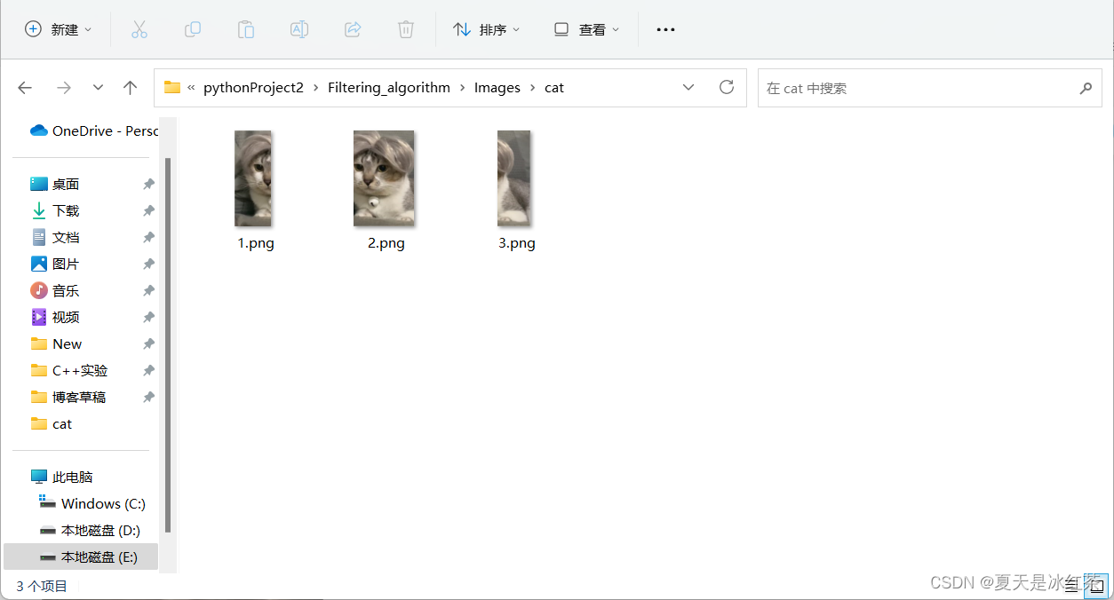The height and width of the screenshot is (600, 1114).
Task: Click pin icon next to 图片
Action: pos(148,264)
